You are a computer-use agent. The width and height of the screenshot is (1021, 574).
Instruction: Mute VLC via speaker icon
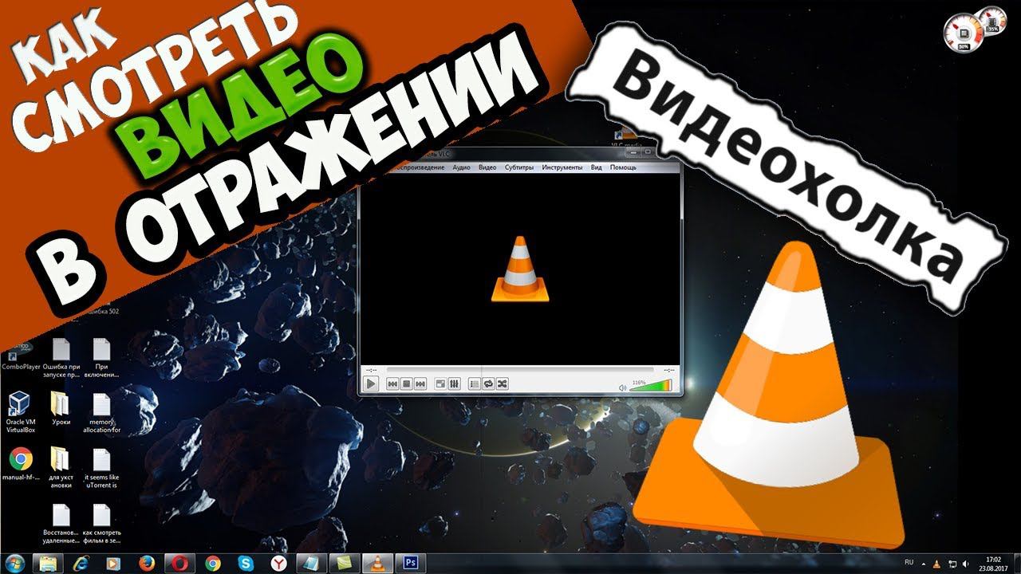click(x=623, y=387)
